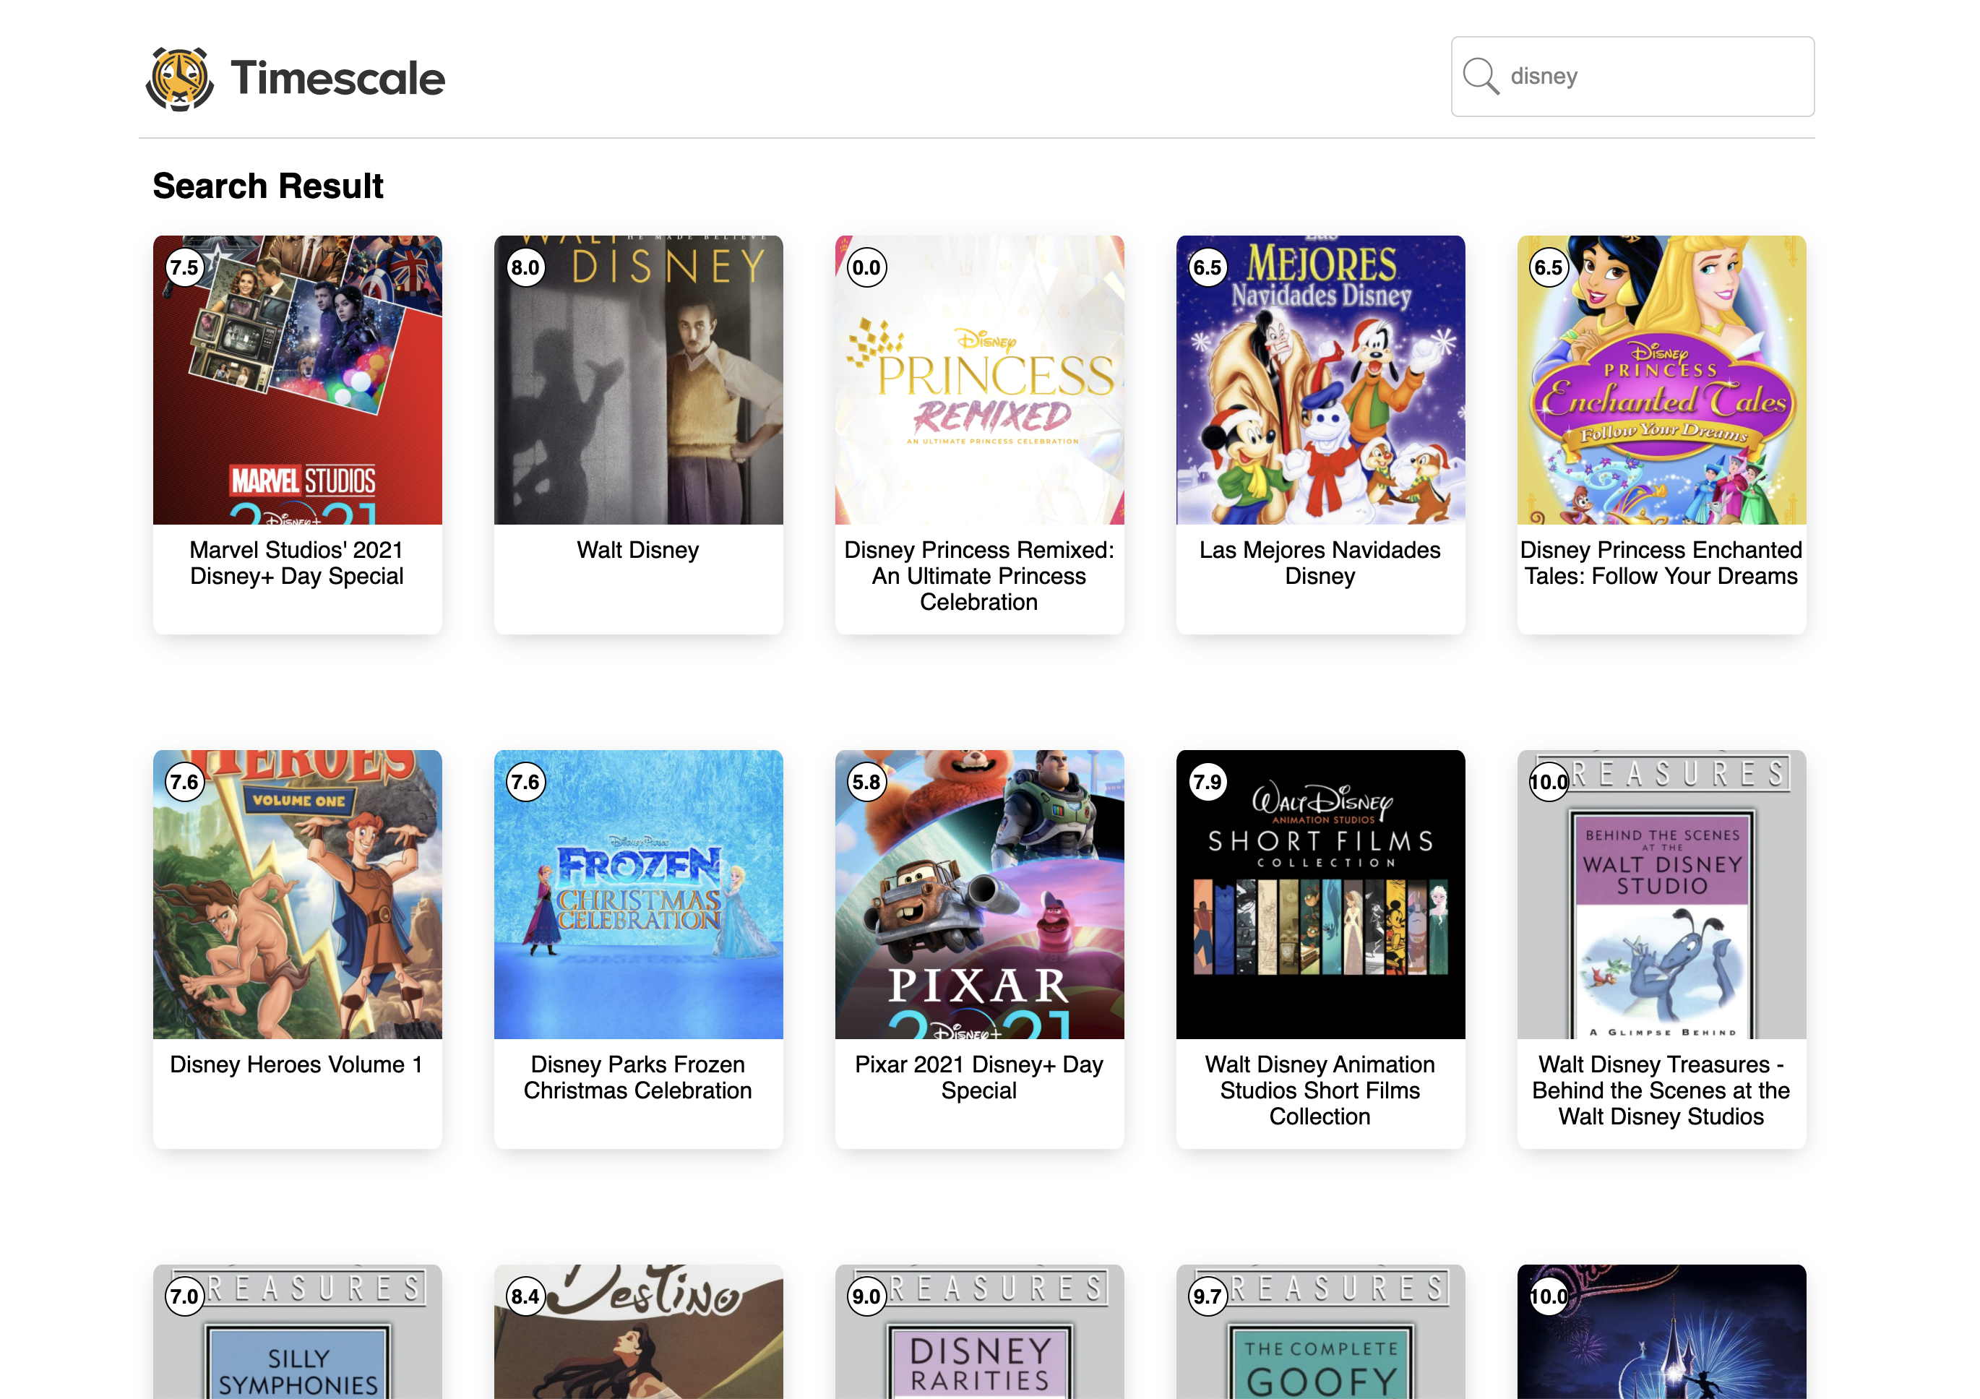Open Disney Parks Frozen Christmas Celebration poster
Viewport: 1980px width, 1399px height.
[637, 894]
